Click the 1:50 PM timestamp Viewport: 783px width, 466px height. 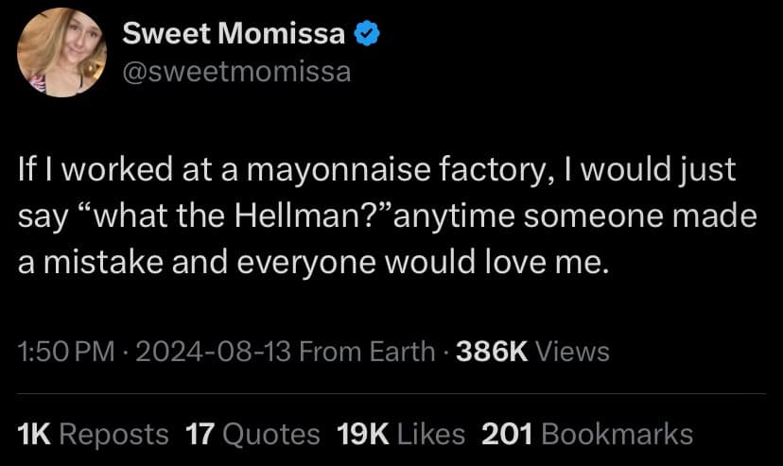pos(65,353)
